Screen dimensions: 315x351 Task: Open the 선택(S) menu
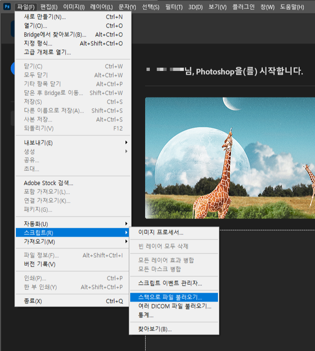click(x=151, y=7)
